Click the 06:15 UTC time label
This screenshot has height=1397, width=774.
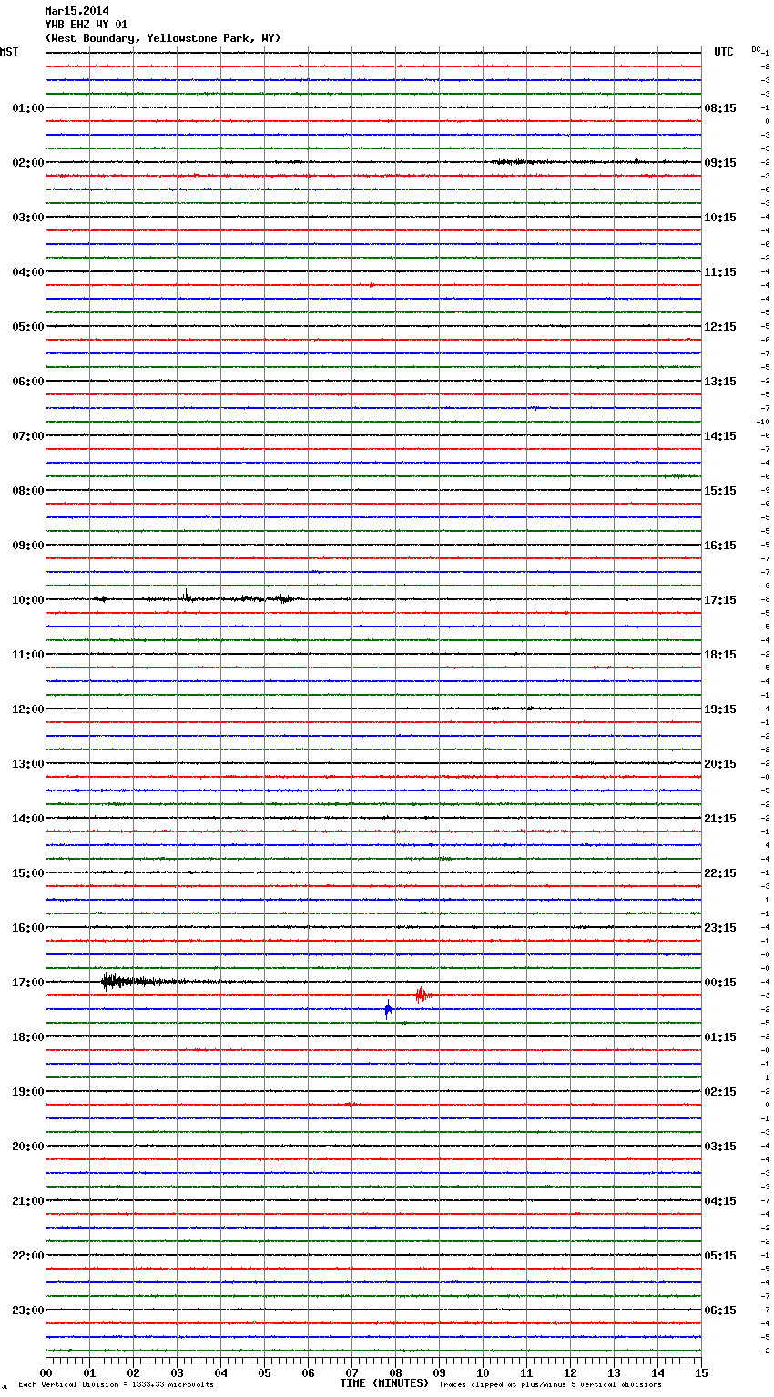click(720, 1310)
